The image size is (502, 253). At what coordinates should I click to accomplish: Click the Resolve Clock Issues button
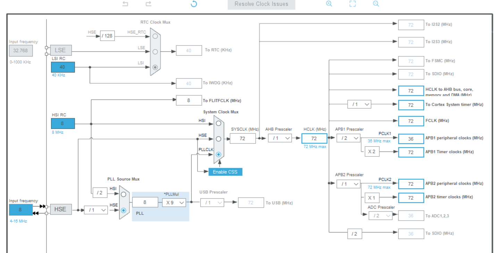pos(261,4)
